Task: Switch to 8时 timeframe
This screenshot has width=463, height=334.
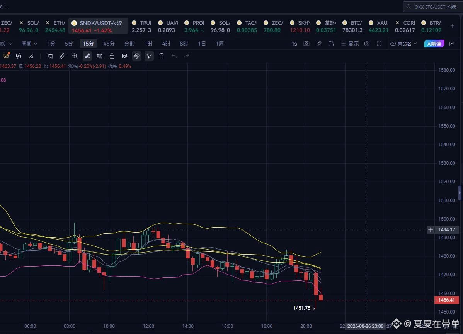Action: 184,44
